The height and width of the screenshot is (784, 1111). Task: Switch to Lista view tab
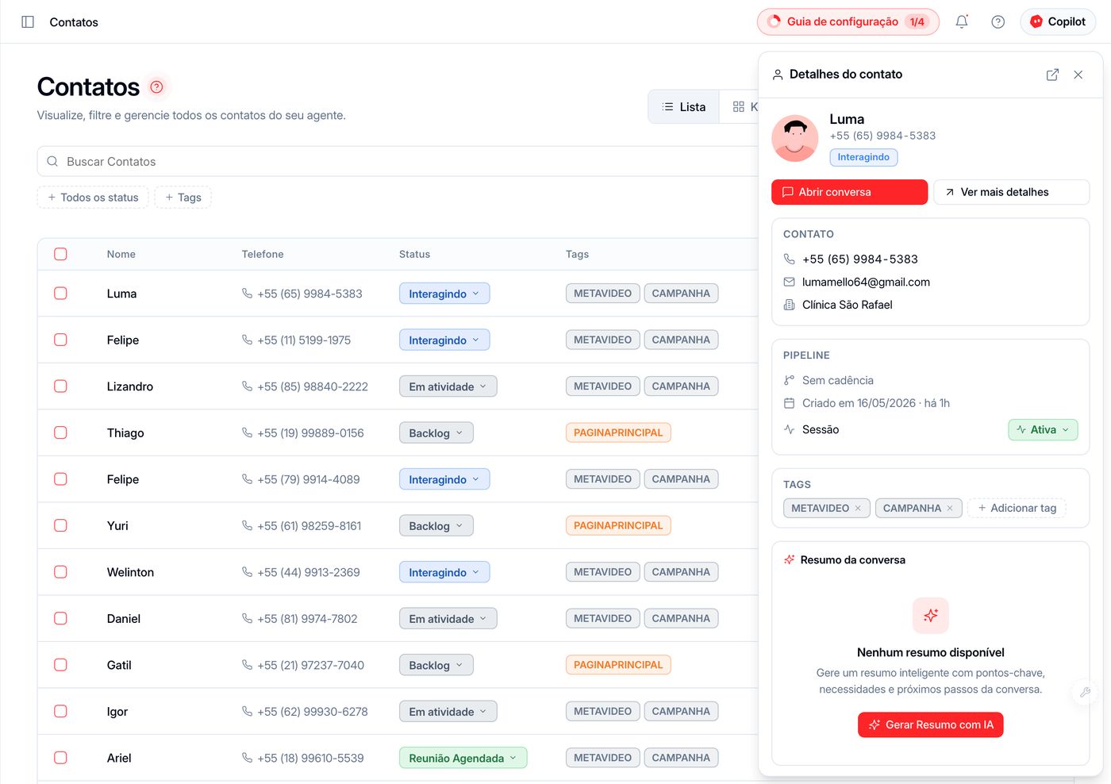pos(684,107)
